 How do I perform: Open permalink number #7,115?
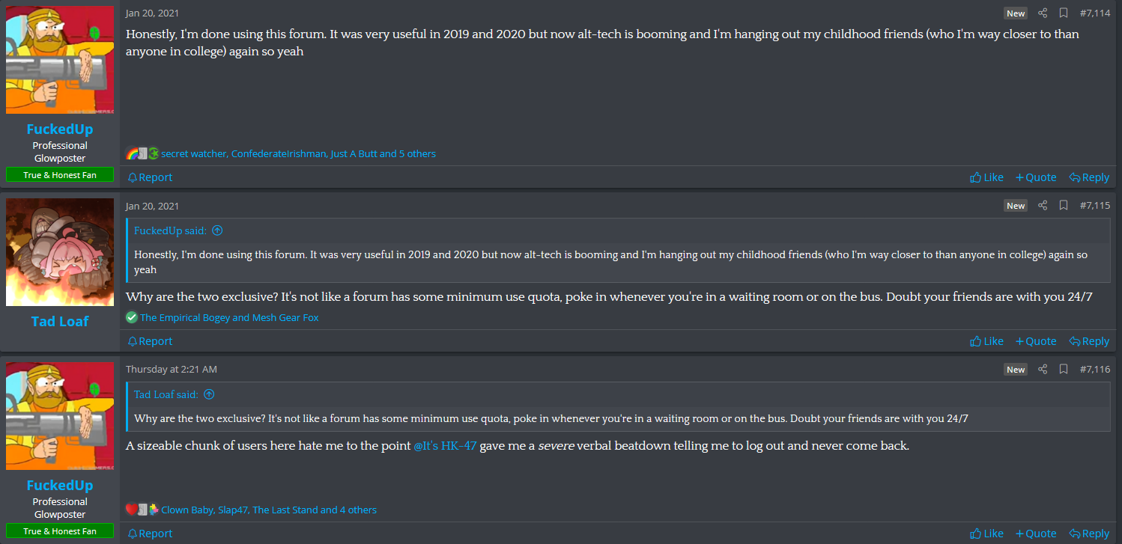point(1094,205)
